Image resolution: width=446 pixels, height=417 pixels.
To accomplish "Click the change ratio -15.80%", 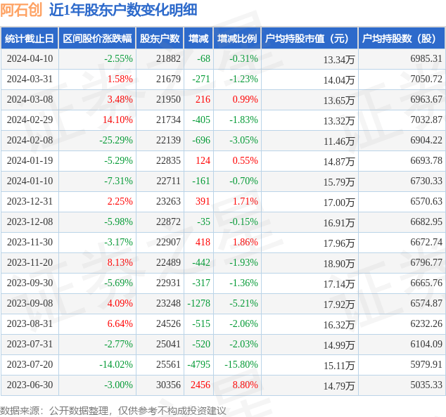I will coord(241,364).
